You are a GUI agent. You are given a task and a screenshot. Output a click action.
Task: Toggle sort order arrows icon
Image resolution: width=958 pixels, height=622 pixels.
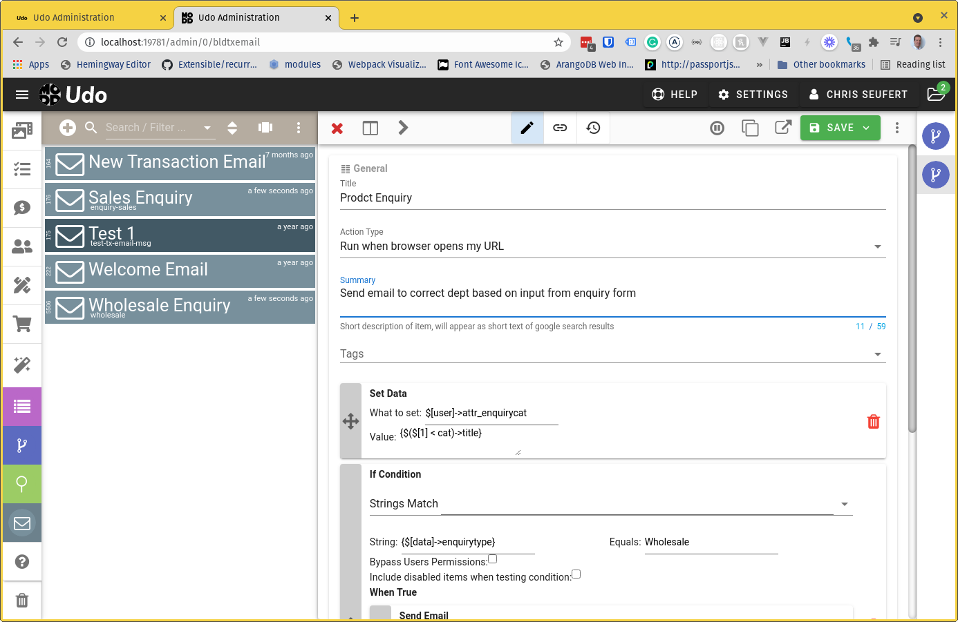(232, 128)
